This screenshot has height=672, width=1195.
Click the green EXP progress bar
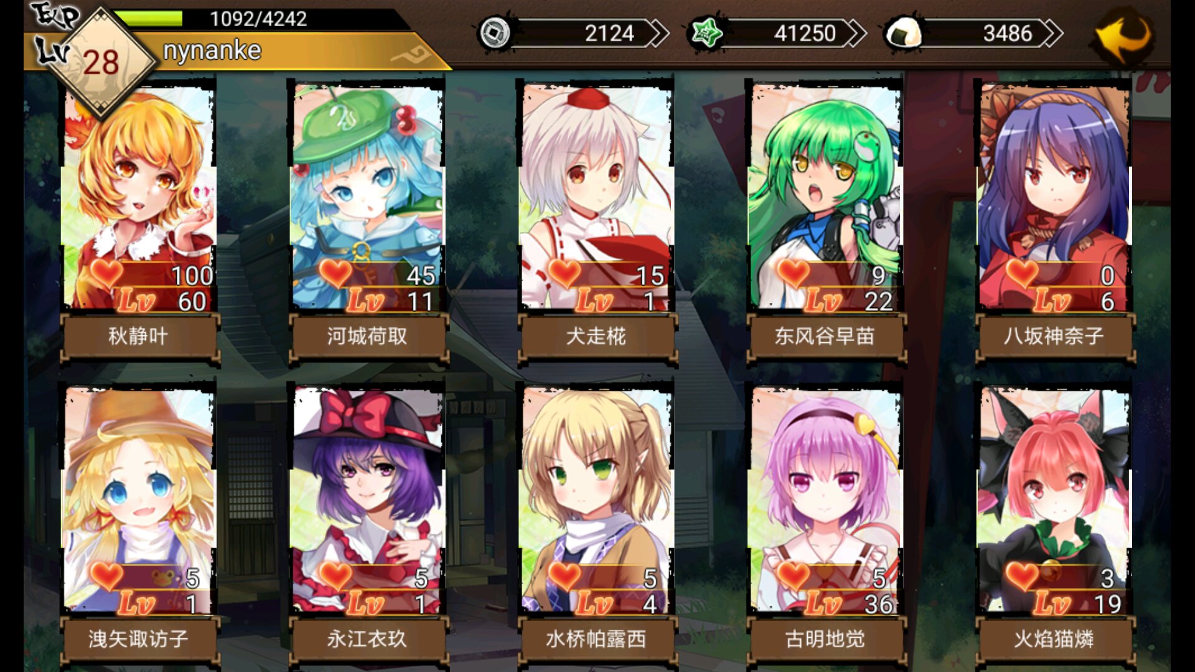tap(148, 18)
